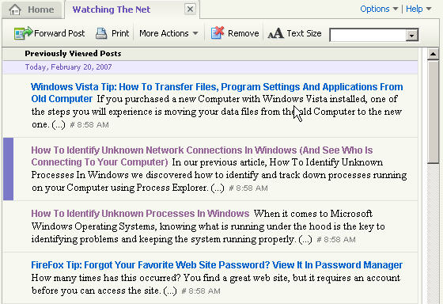Close the Watching The Net tab
This screenshot has width=443, height=304.
click(x=190, y=9)
